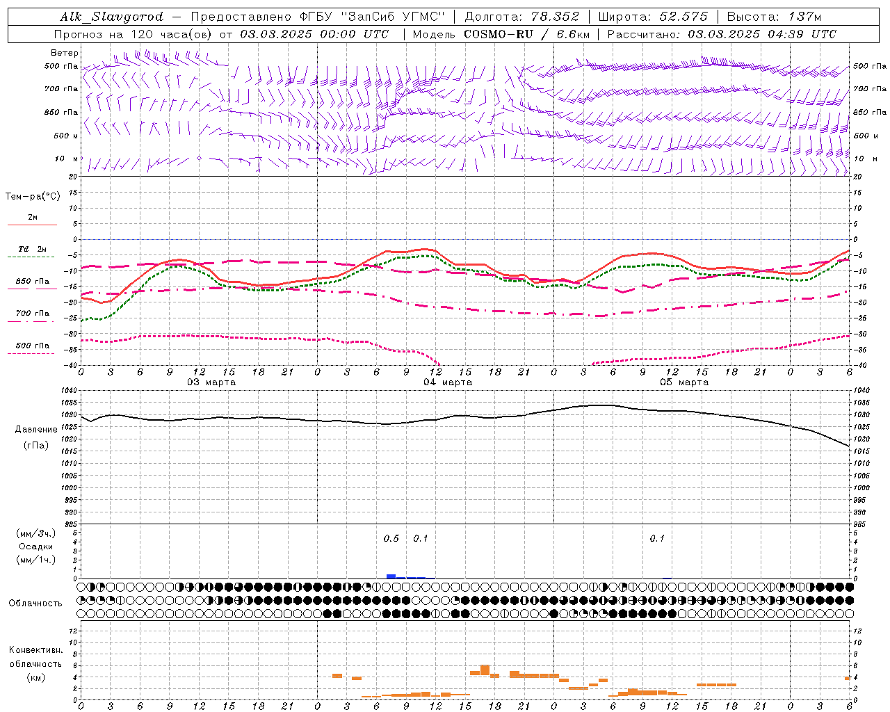Click the 2м temperature legend entry
The height and width of the screenshot is (712, 890).
pyautogui.click(x=33, y=217)
